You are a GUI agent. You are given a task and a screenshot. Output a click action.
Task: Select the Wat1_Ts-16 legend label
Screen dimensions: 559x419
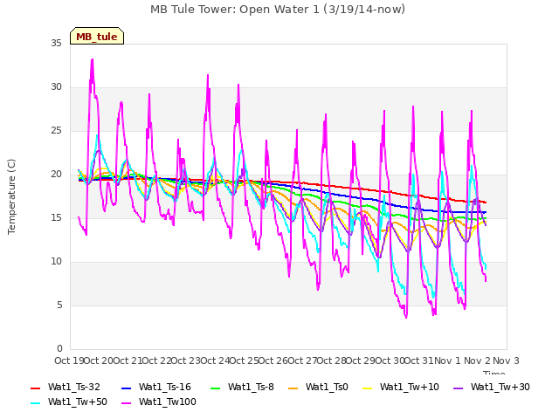click(x=165, y=387)
